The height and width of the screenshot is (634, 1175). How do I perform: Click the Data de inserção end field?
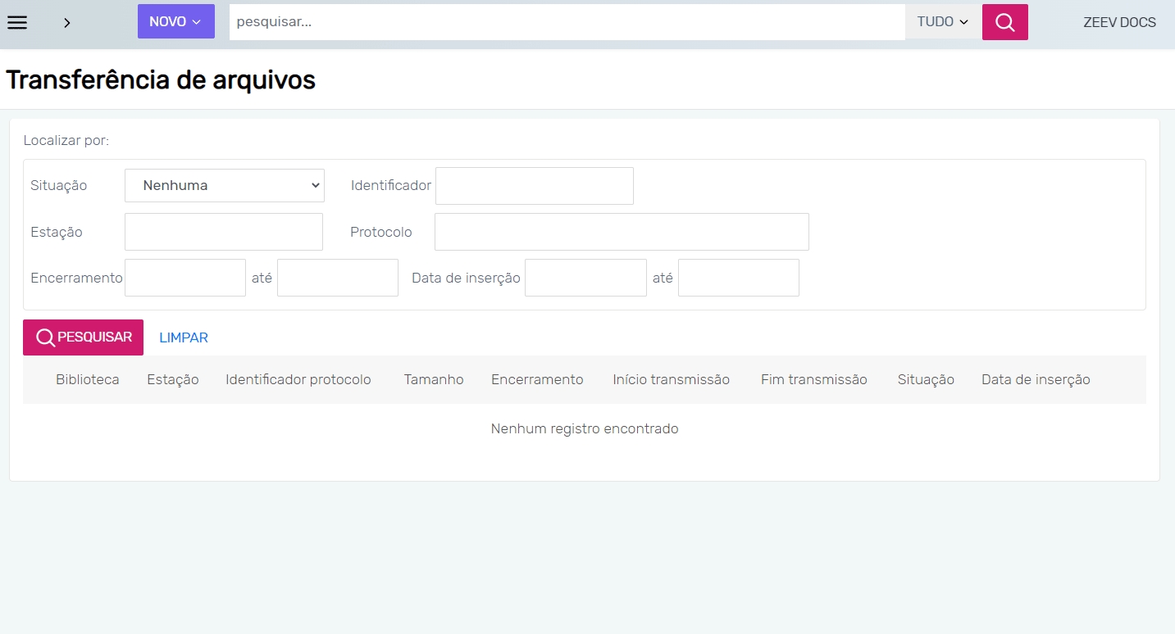coord(738,278)
